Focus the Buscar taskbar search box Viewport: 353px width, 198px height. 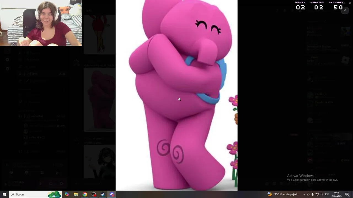click(x=35, y=194)
